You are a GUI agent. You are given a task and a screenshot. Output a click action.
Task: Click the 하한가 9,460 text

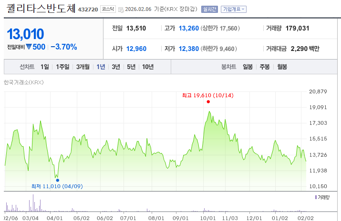(x=218, y=49)
